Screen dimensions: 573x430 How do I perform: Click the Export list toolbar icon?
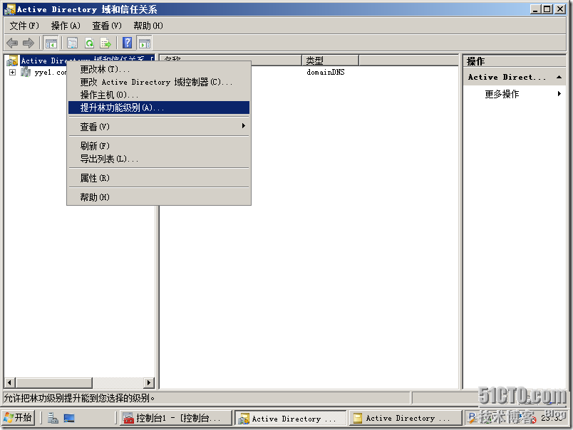(105, 43)
